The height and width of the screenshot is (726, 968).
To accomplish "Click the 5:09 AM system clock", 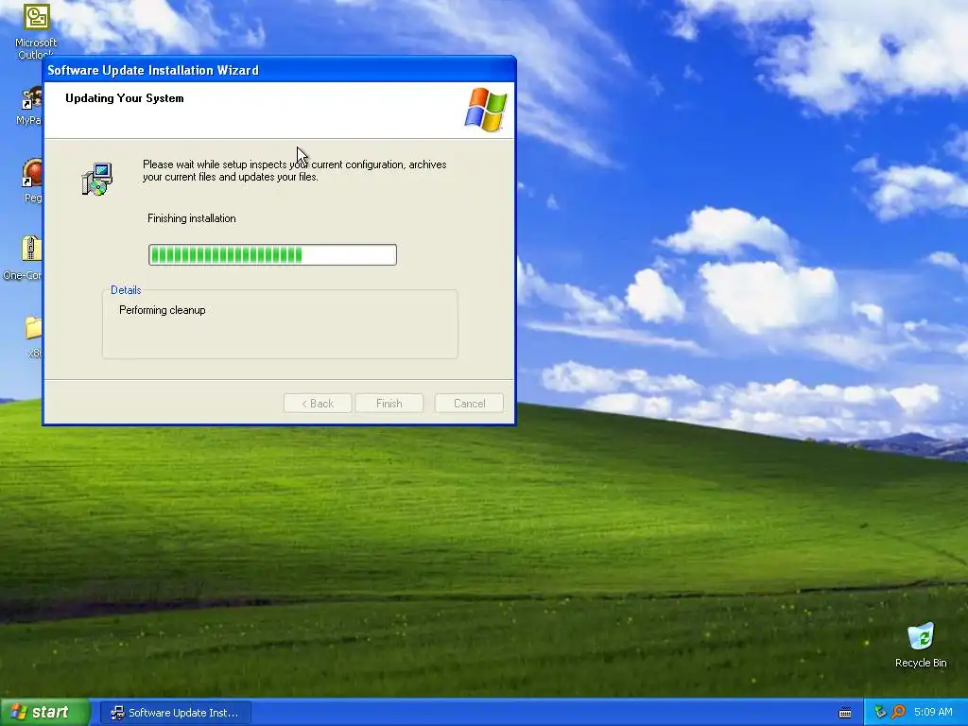I will point(933,712).
